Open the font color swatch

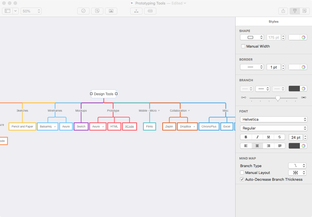(294, 146)
